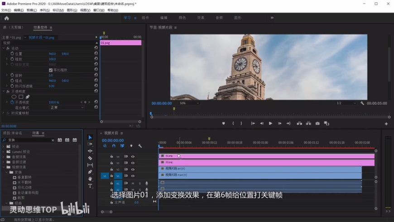Hide track V3 with eye icon
This screenshot has width=394, height=222.
click(x=133, y=163)
